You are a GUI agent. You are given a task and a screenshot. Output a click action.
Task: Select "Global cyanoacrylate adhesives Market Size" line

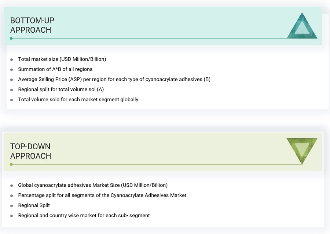tap(93, 185)
